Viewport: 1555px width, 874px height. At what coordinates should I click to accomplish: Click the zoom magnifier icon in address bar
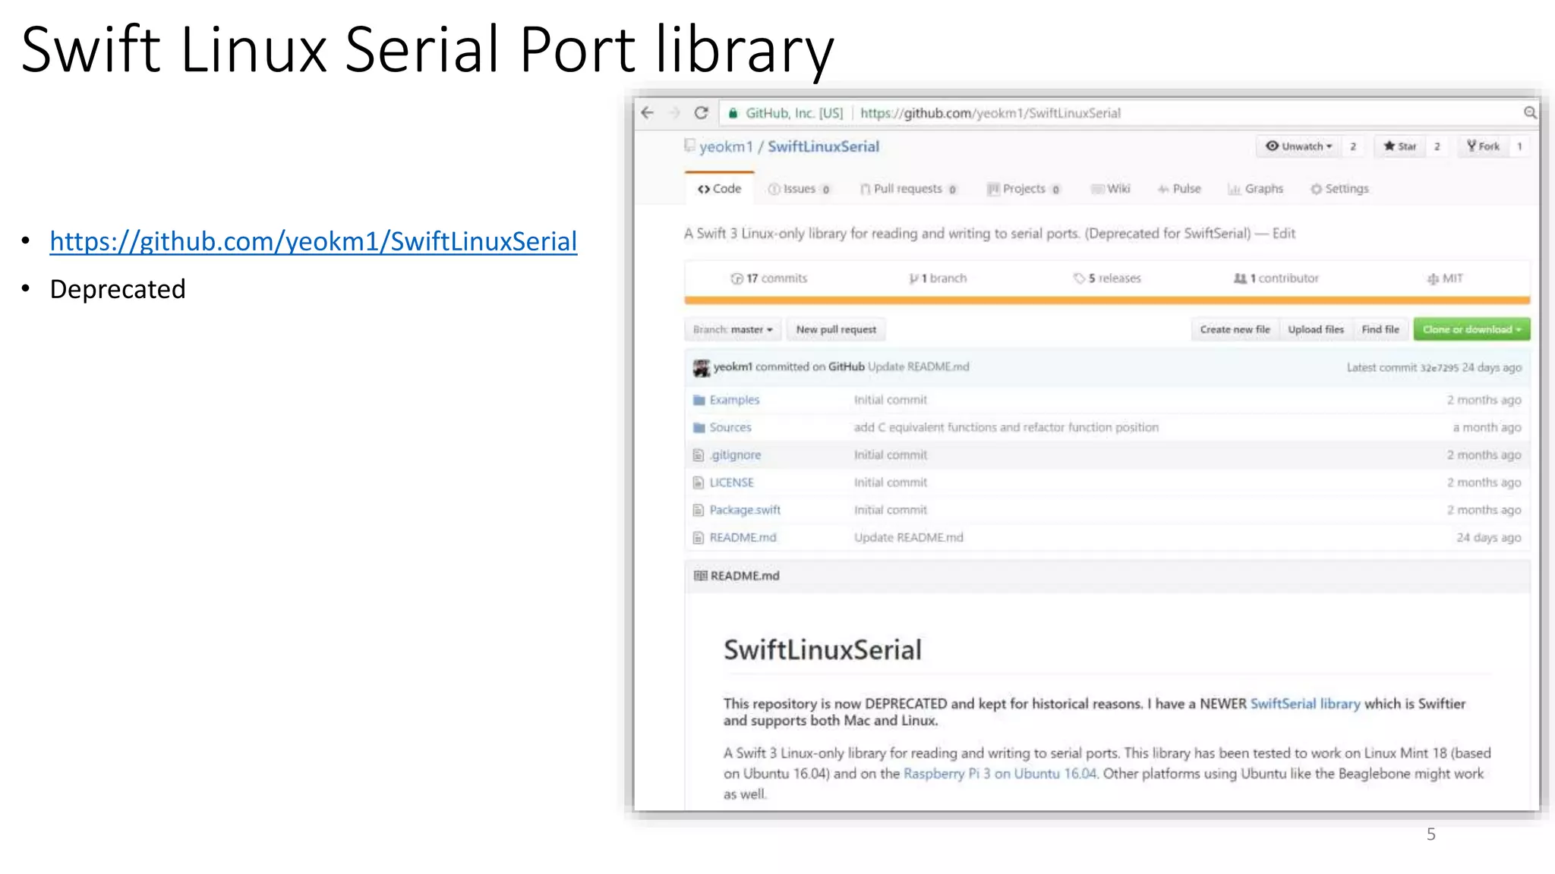tap(1530, 113)
